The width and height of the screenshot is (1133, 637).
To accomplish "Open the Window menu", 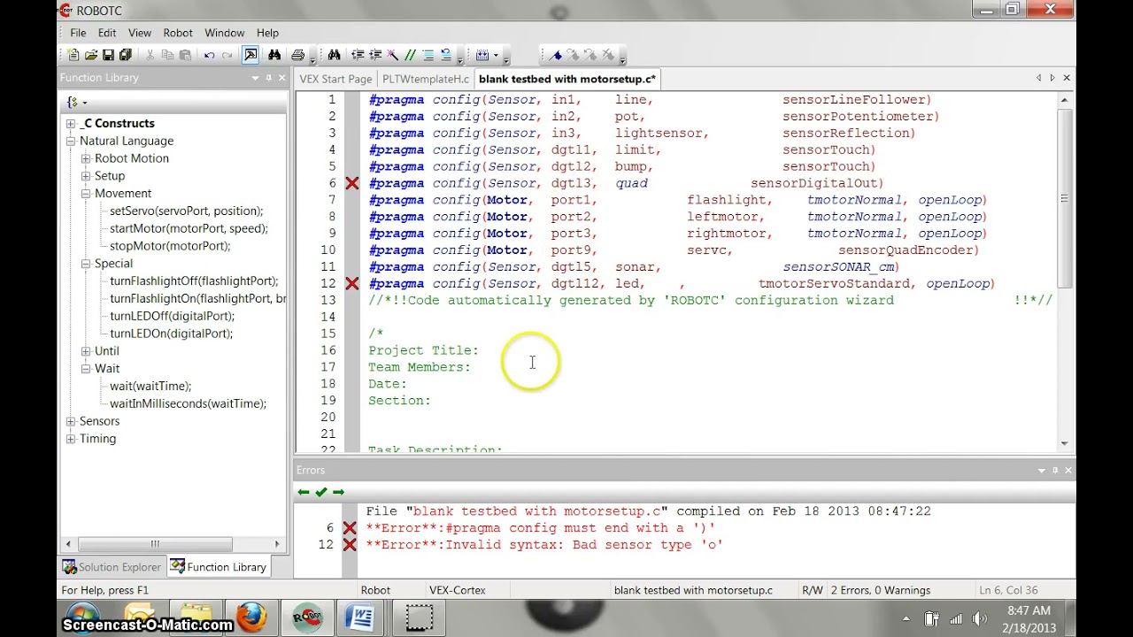I will 225,33.
